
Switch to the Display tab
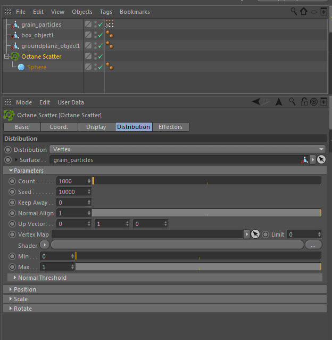coord(96,127)
